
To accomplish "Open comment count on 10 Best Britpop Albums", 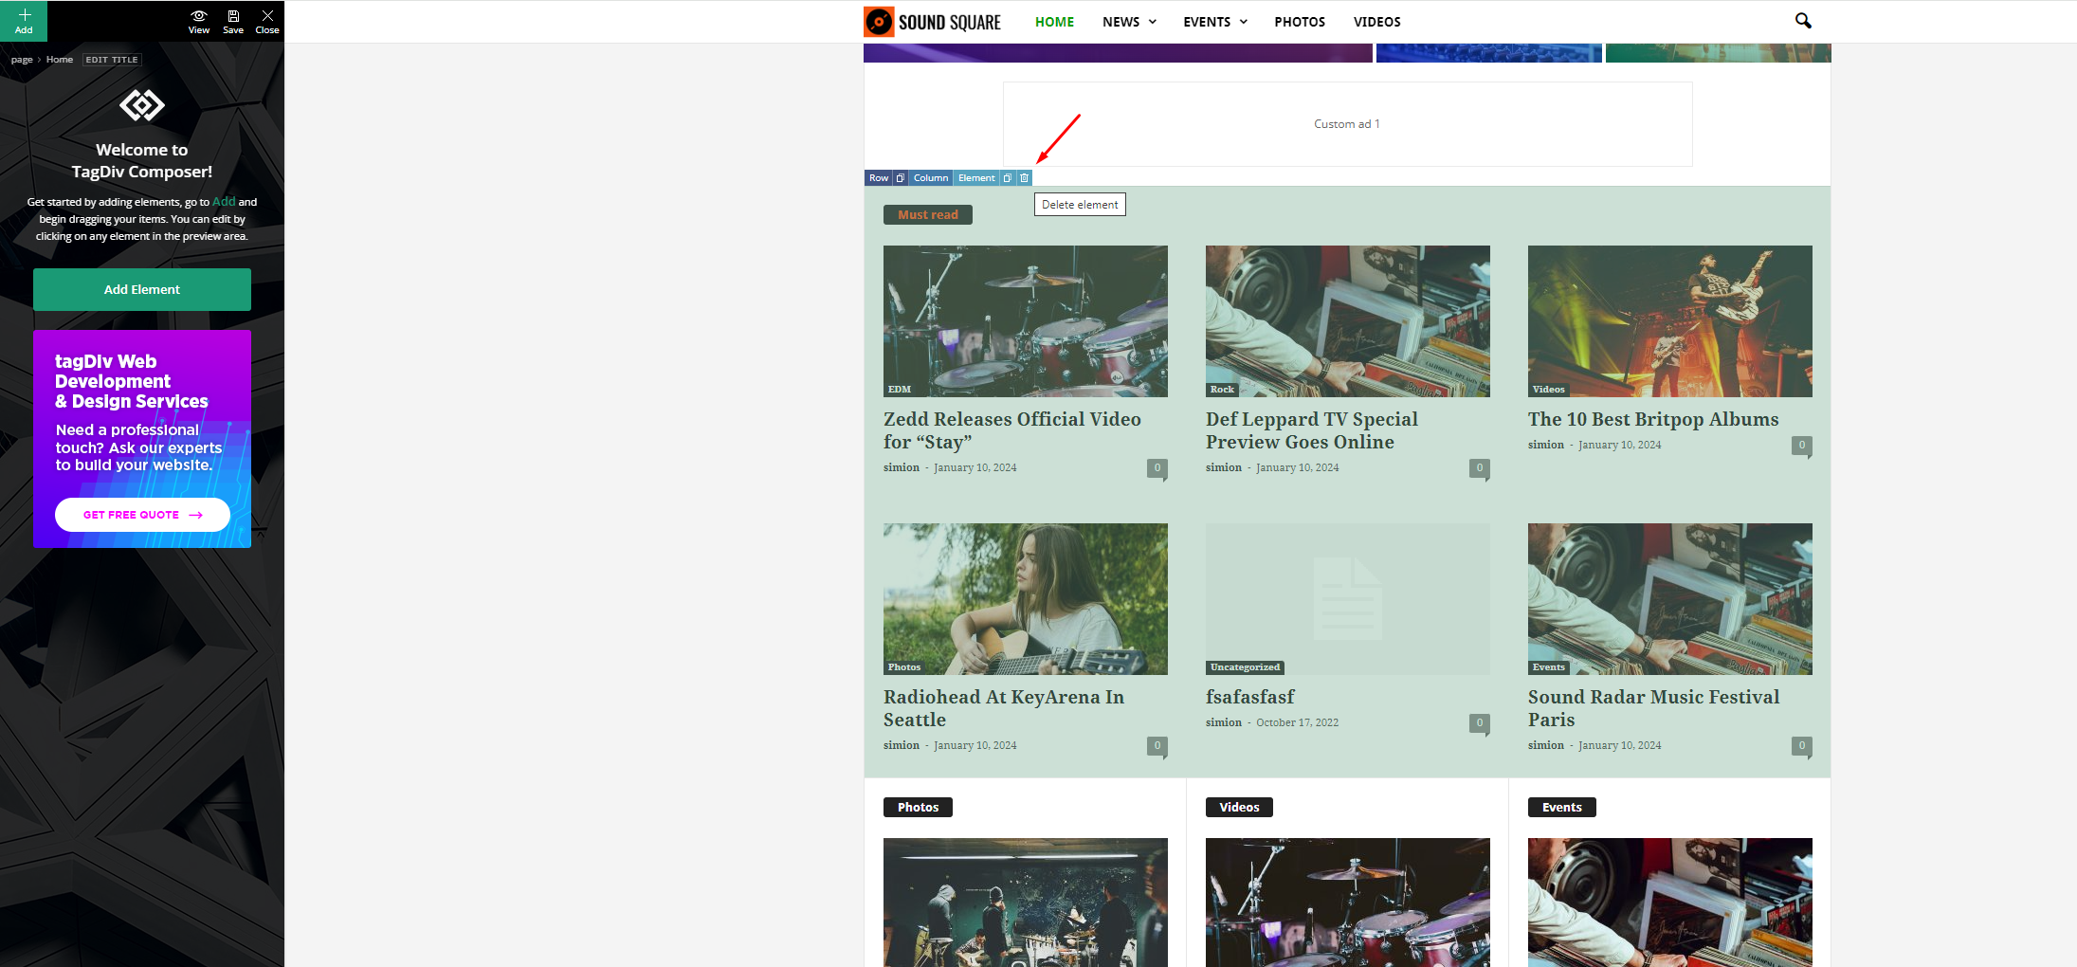I will click(1801, 445).
